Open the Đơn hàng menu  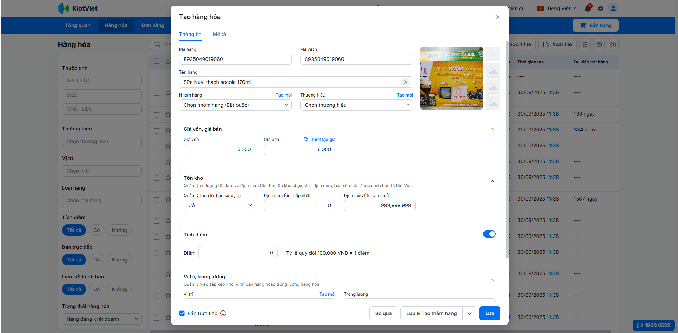pos(153,25)
